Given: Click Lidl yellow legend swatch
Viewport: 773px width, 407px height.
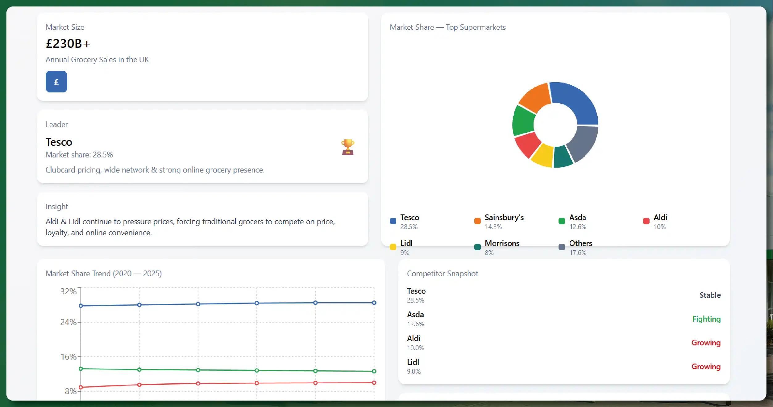Looking at the screenshot, I should tap(393, 247).
